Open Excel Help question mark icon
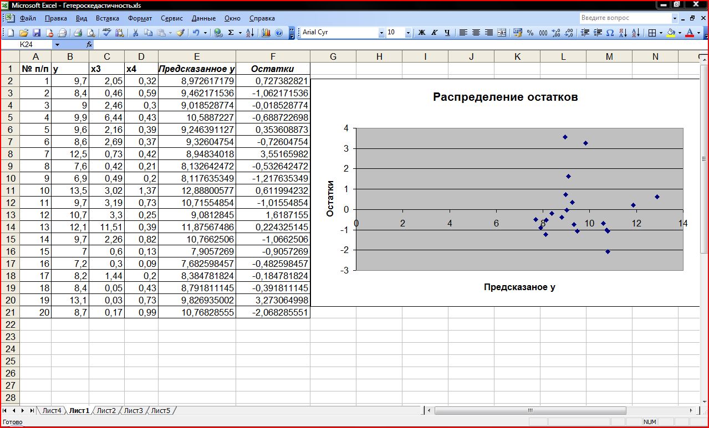 tap(279, 33)
